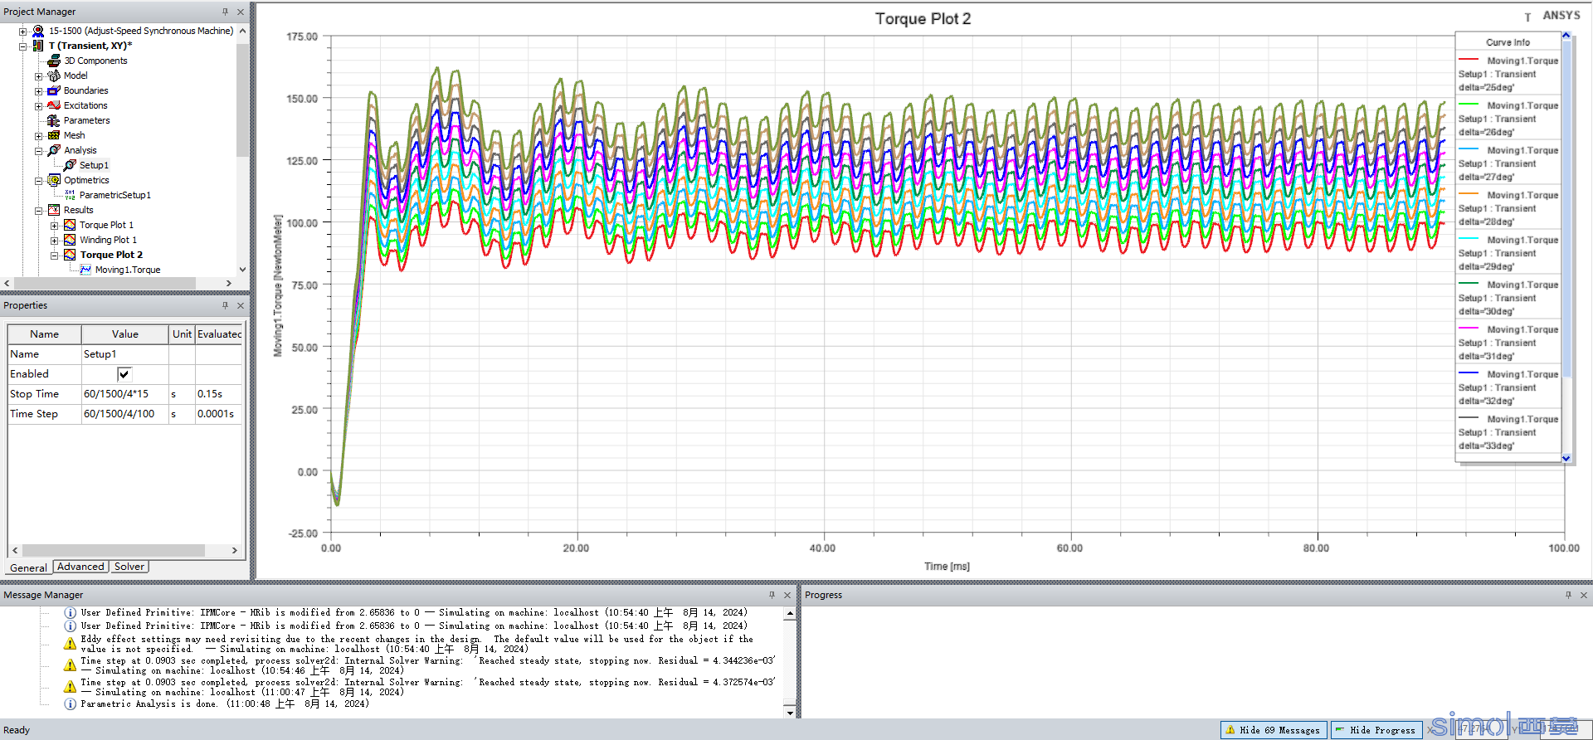The width and height of the screenshot is (1593, 740).
Task: Click the magenta delta=31deg curve swatch
Action: coord(1469,329)
